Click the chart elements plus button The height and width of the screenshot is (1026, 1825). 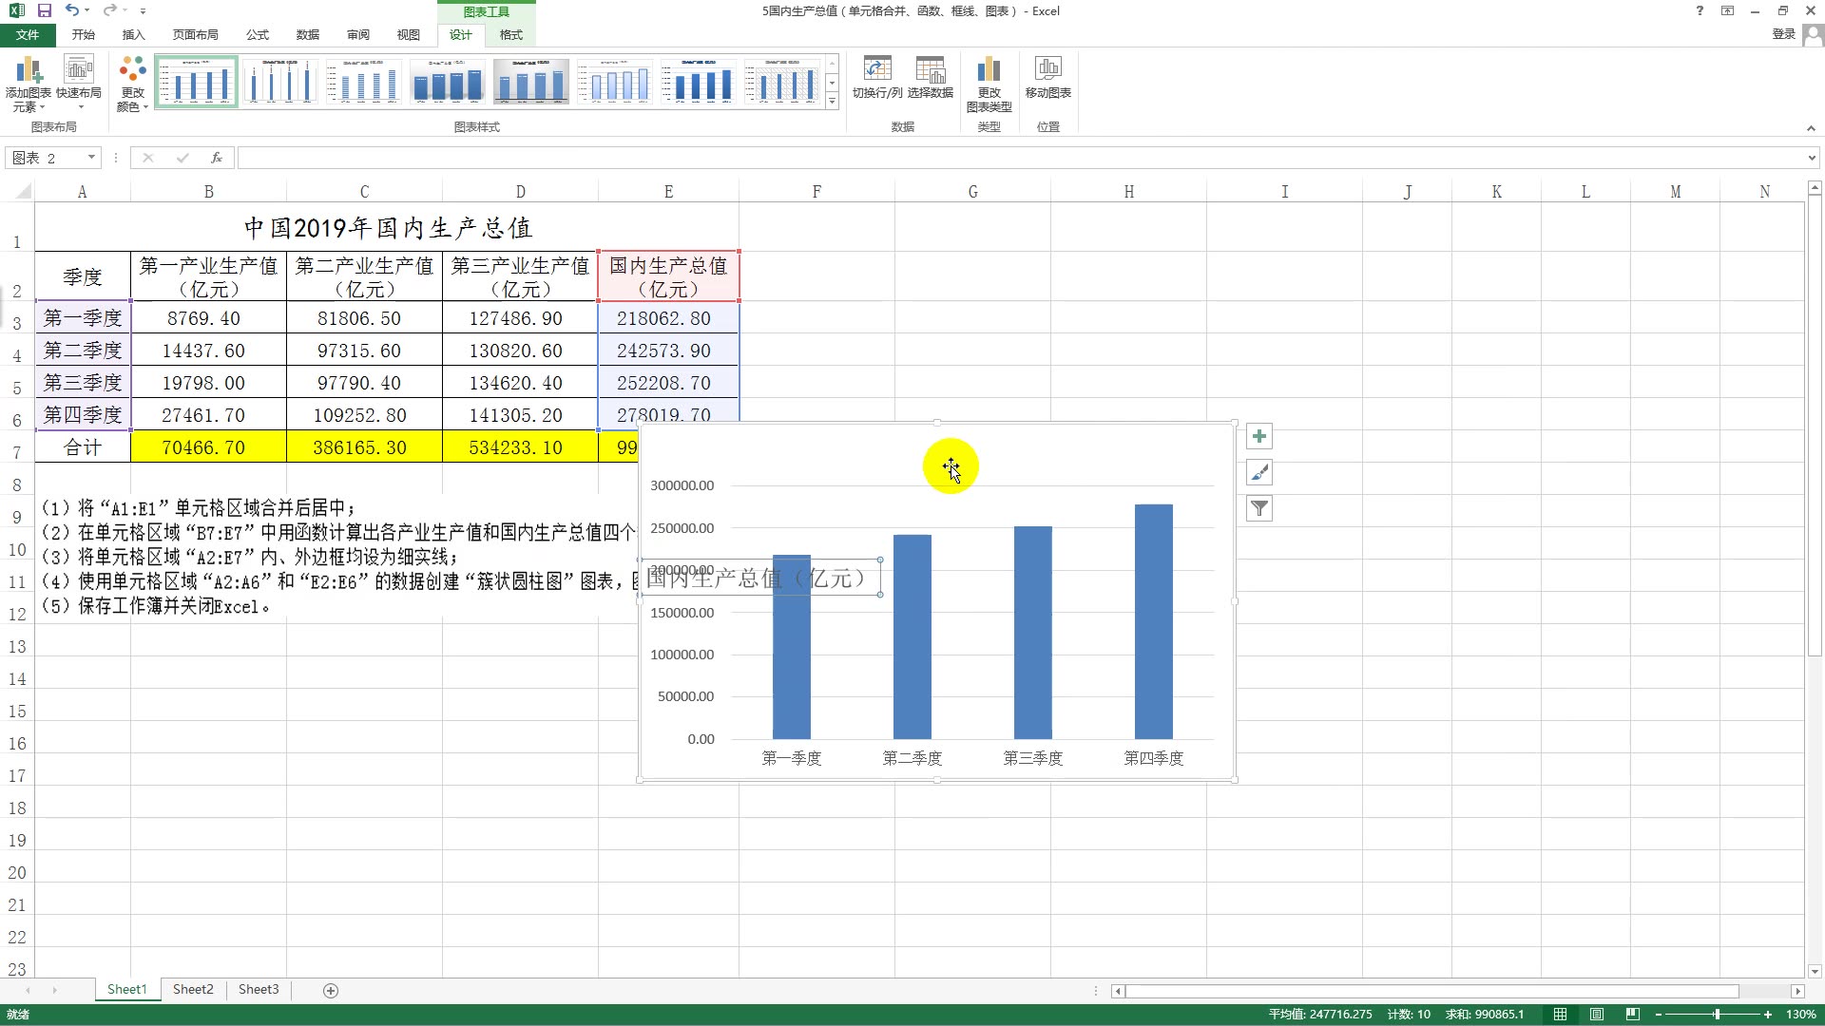click(x=1259, y=436)
